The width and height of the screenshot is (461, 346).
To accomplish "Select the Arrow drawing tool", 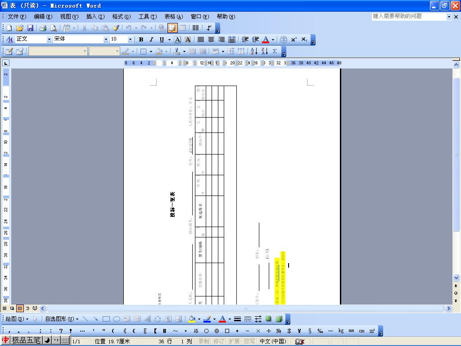I will 95,319.
